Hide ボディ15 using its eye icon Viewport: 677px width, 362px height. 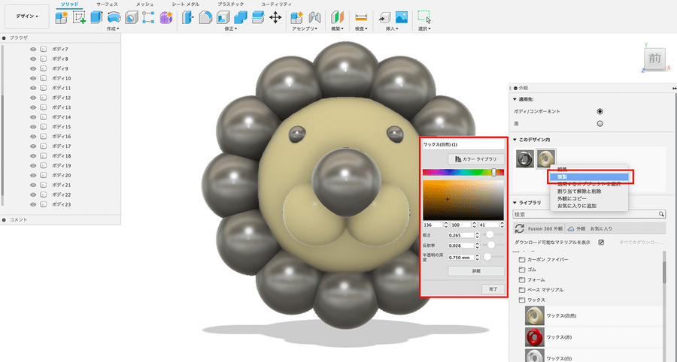pos(33,127)
